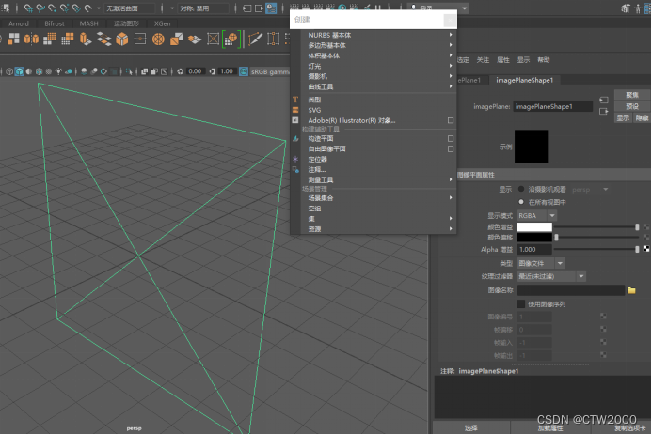Click the black 颜色偏移 color swatch
652x434 pixels.
coord(534,238)
